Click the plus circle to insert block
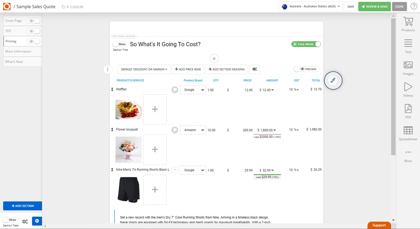This screenshot has height=229, width=420. [214, 59]
